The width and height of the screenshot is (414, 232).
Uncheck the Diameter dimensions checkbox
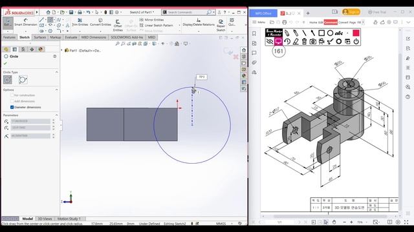click(x=12, y=108)
